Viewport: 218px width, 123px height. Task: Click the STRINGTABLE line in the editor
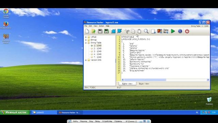click(x=128, y=37)
